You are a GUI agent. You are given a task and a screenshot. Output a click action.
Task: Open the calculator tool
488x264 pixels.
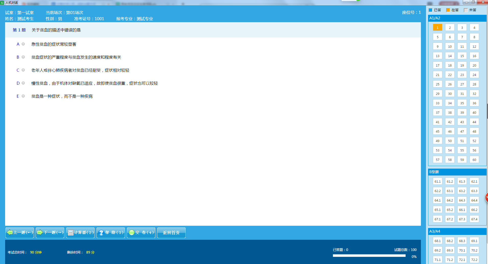(80, 233)
